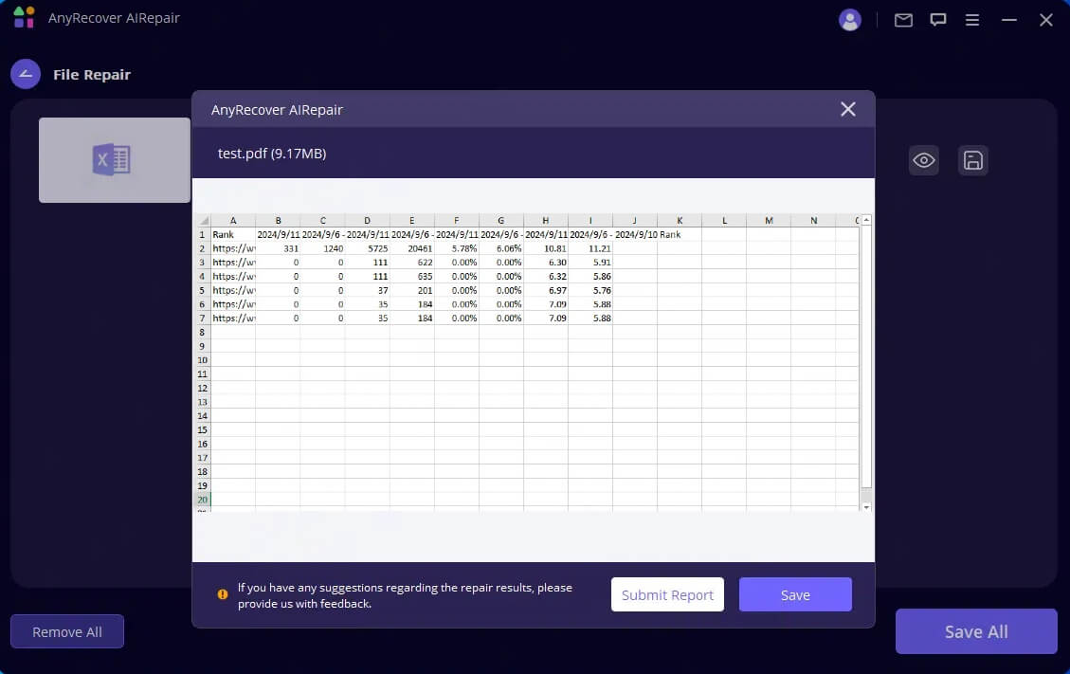Click Submit Report to send feedback

(x=667, y=594)
